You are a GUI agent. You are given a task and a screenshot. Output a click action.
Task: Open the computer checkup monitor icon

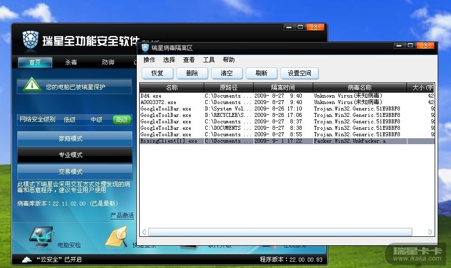click(x=42, y=236)
